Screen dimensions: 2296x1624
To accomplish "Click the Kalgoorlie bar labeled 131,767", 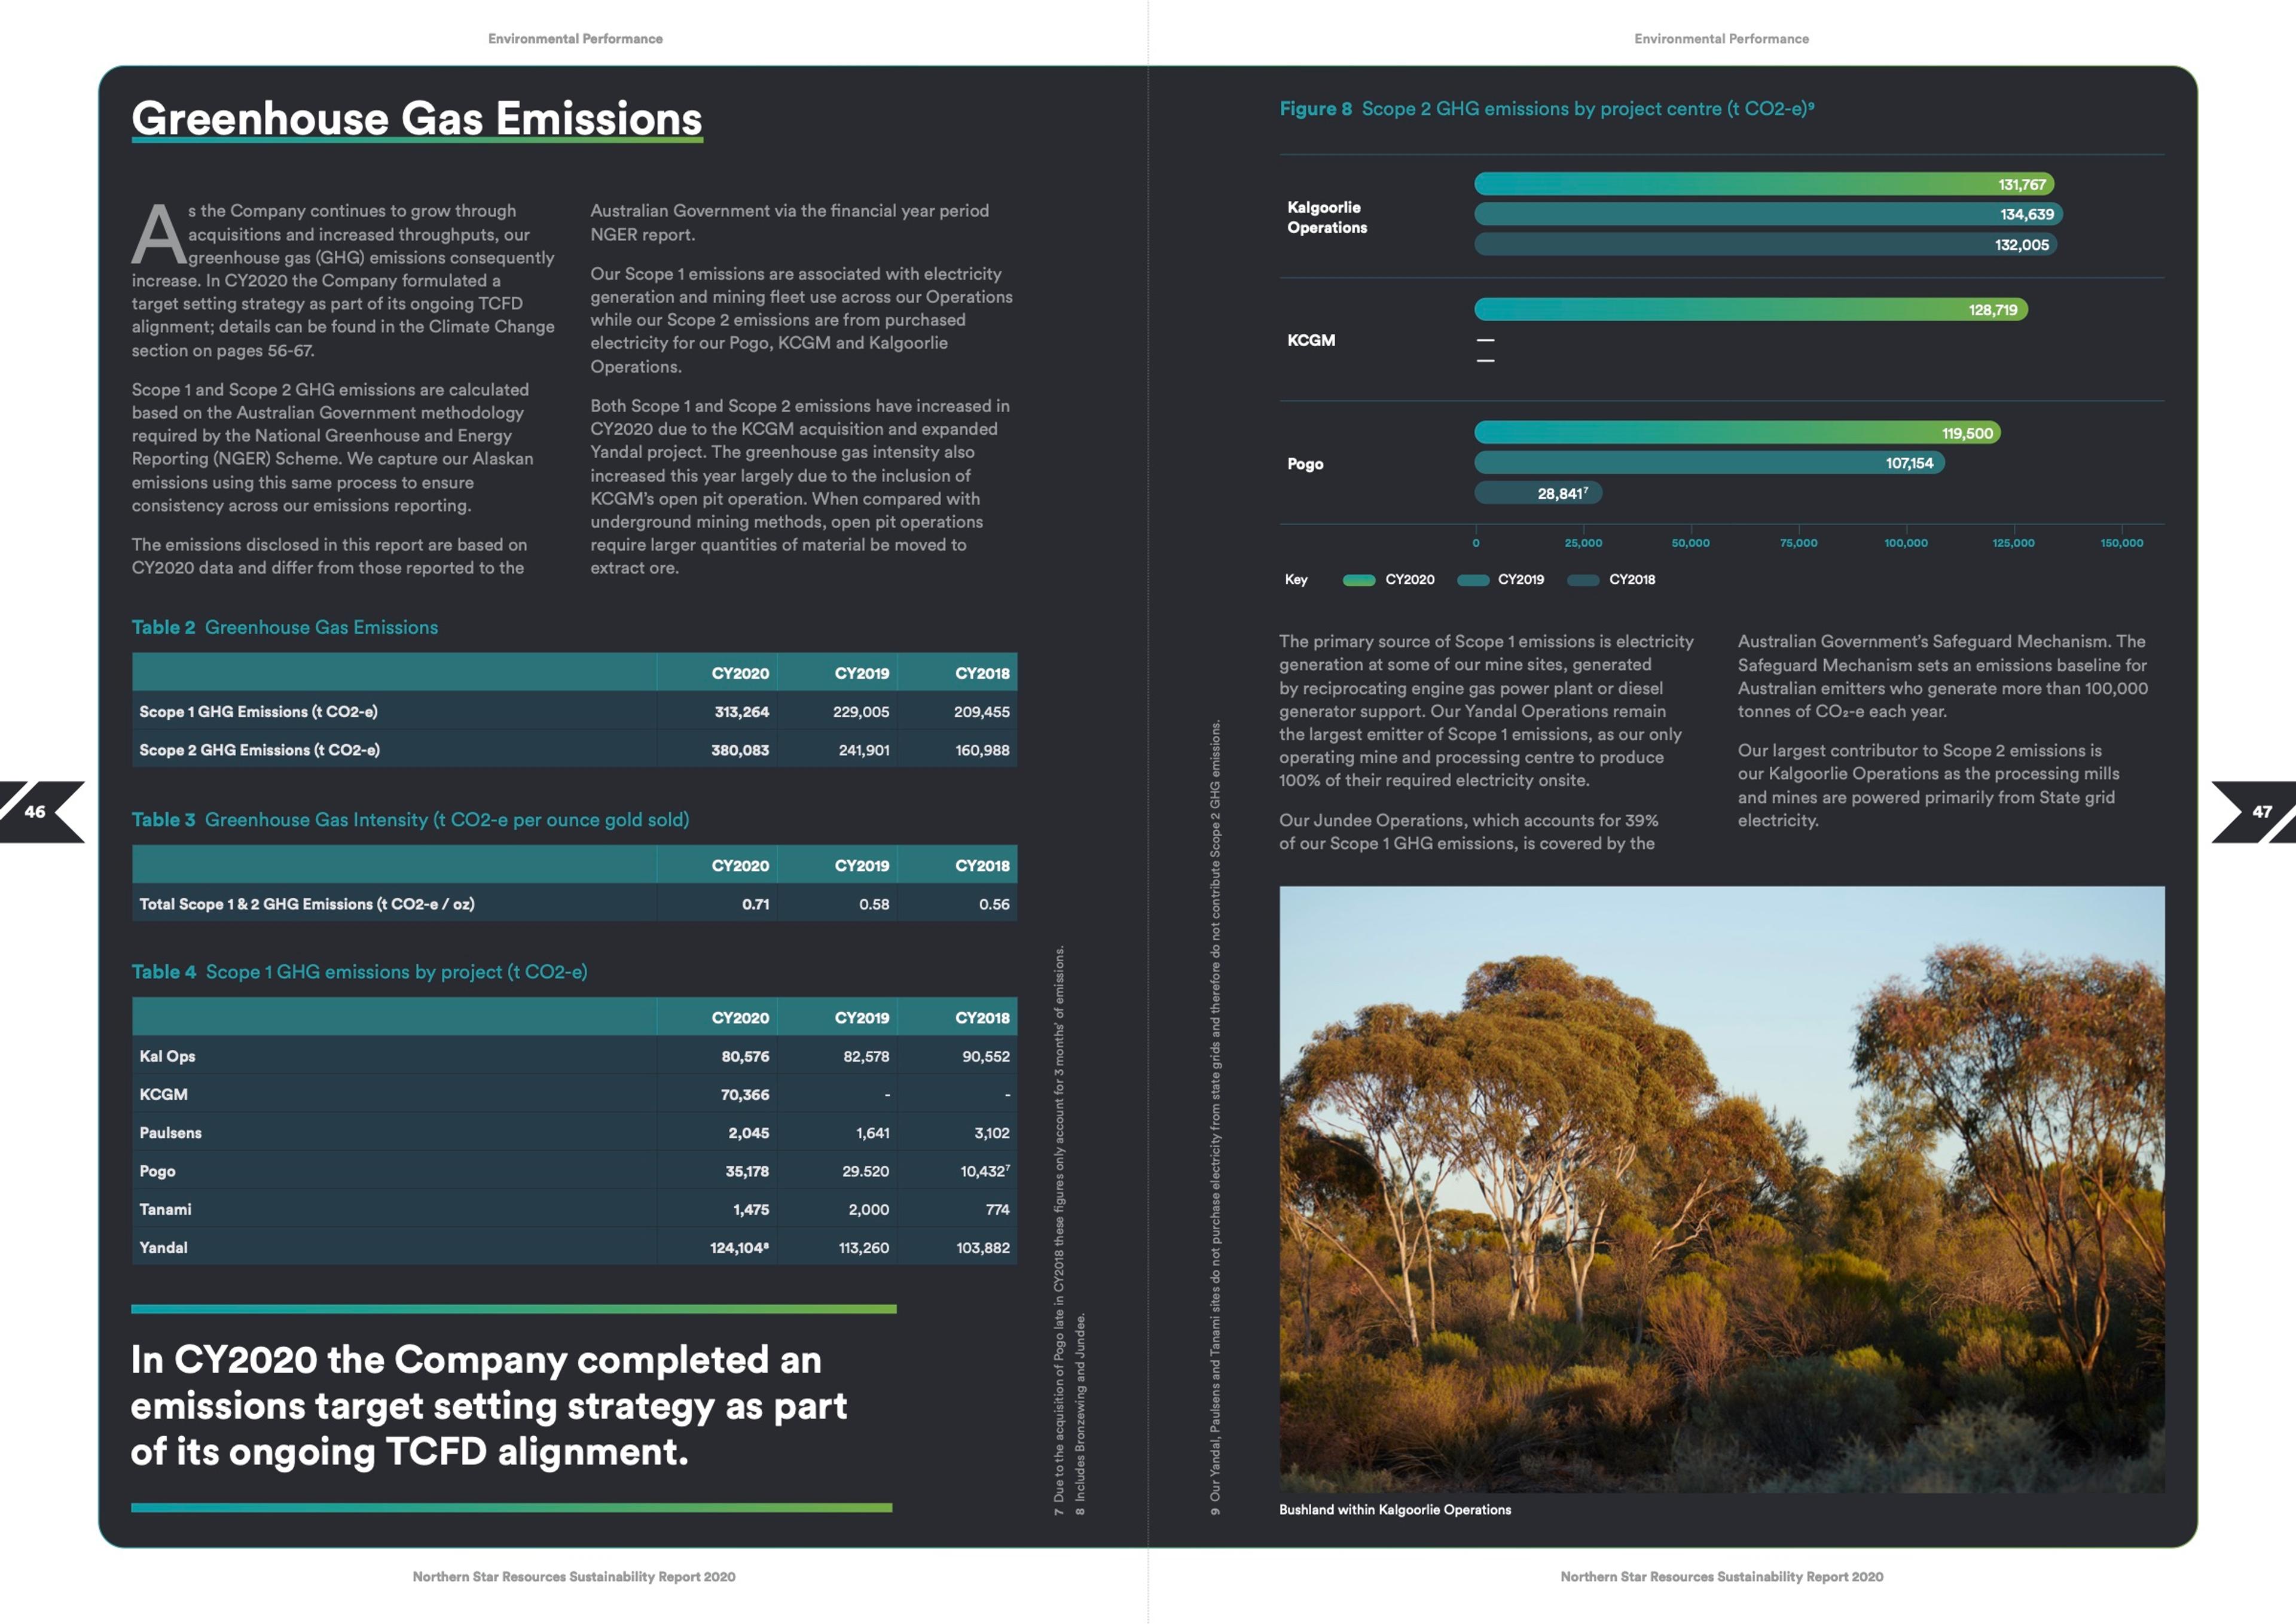I will click(x=1764, y=184).
